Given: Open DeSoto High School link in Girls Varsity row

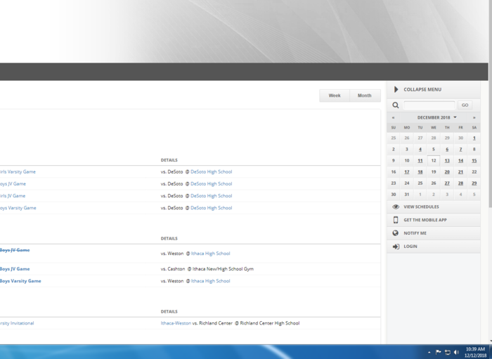Looking at the screenshot, I should (211, 172).
